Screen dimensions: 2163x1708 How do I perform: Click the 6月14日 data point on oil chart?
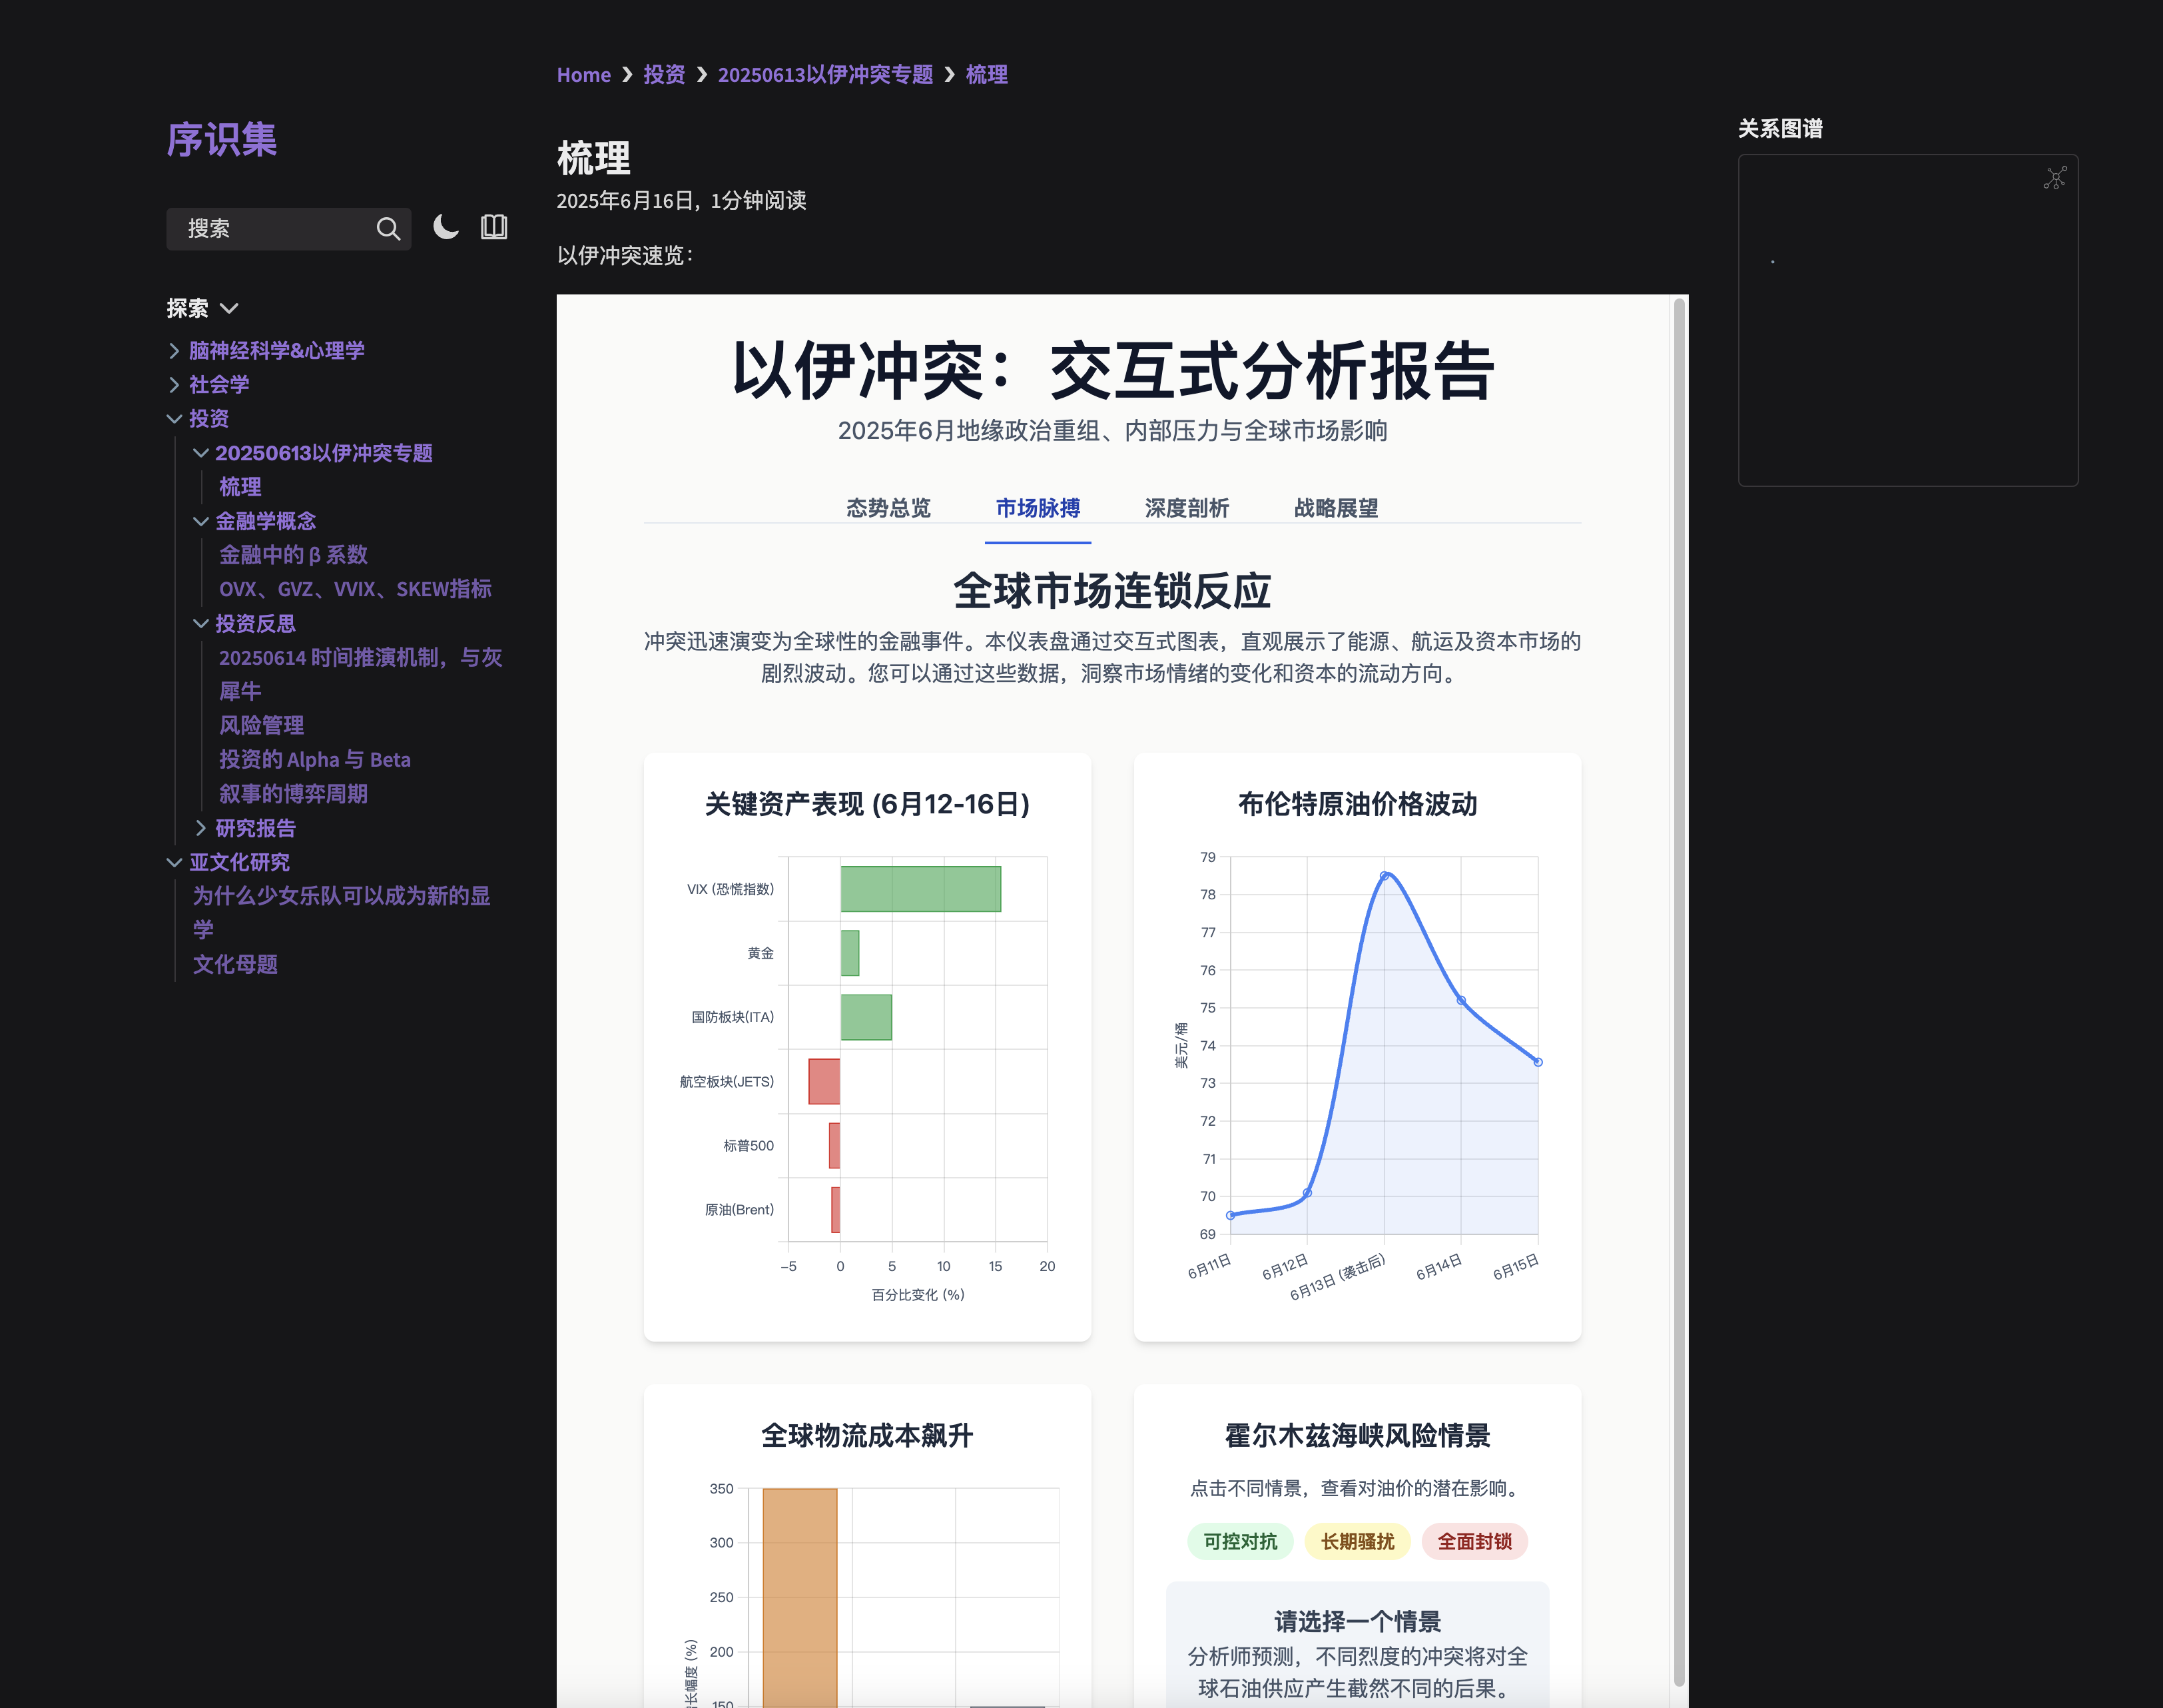click(x=1461, y=1000)
